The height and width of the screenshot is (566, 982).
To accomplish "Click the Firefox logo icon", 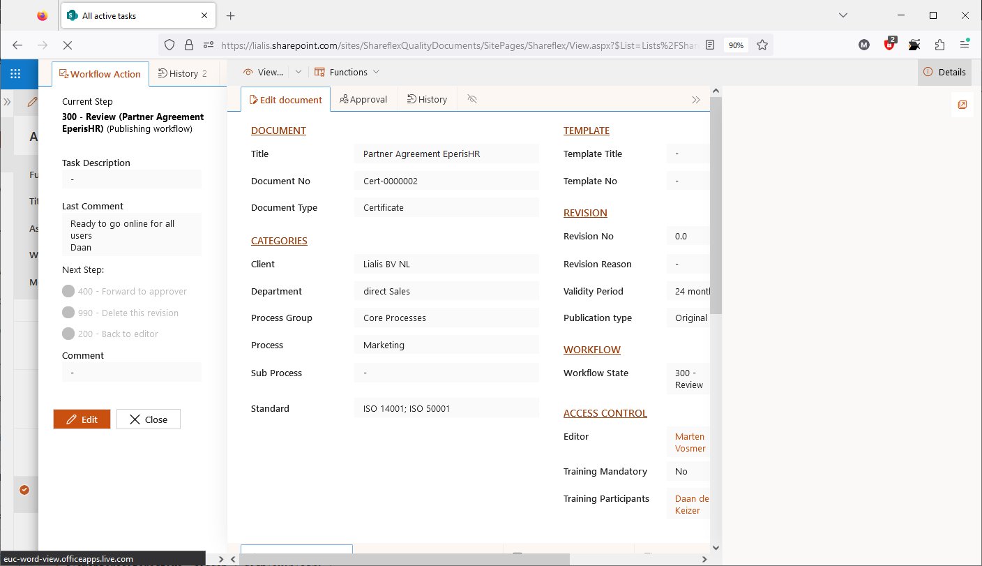I will pos(43,15).
